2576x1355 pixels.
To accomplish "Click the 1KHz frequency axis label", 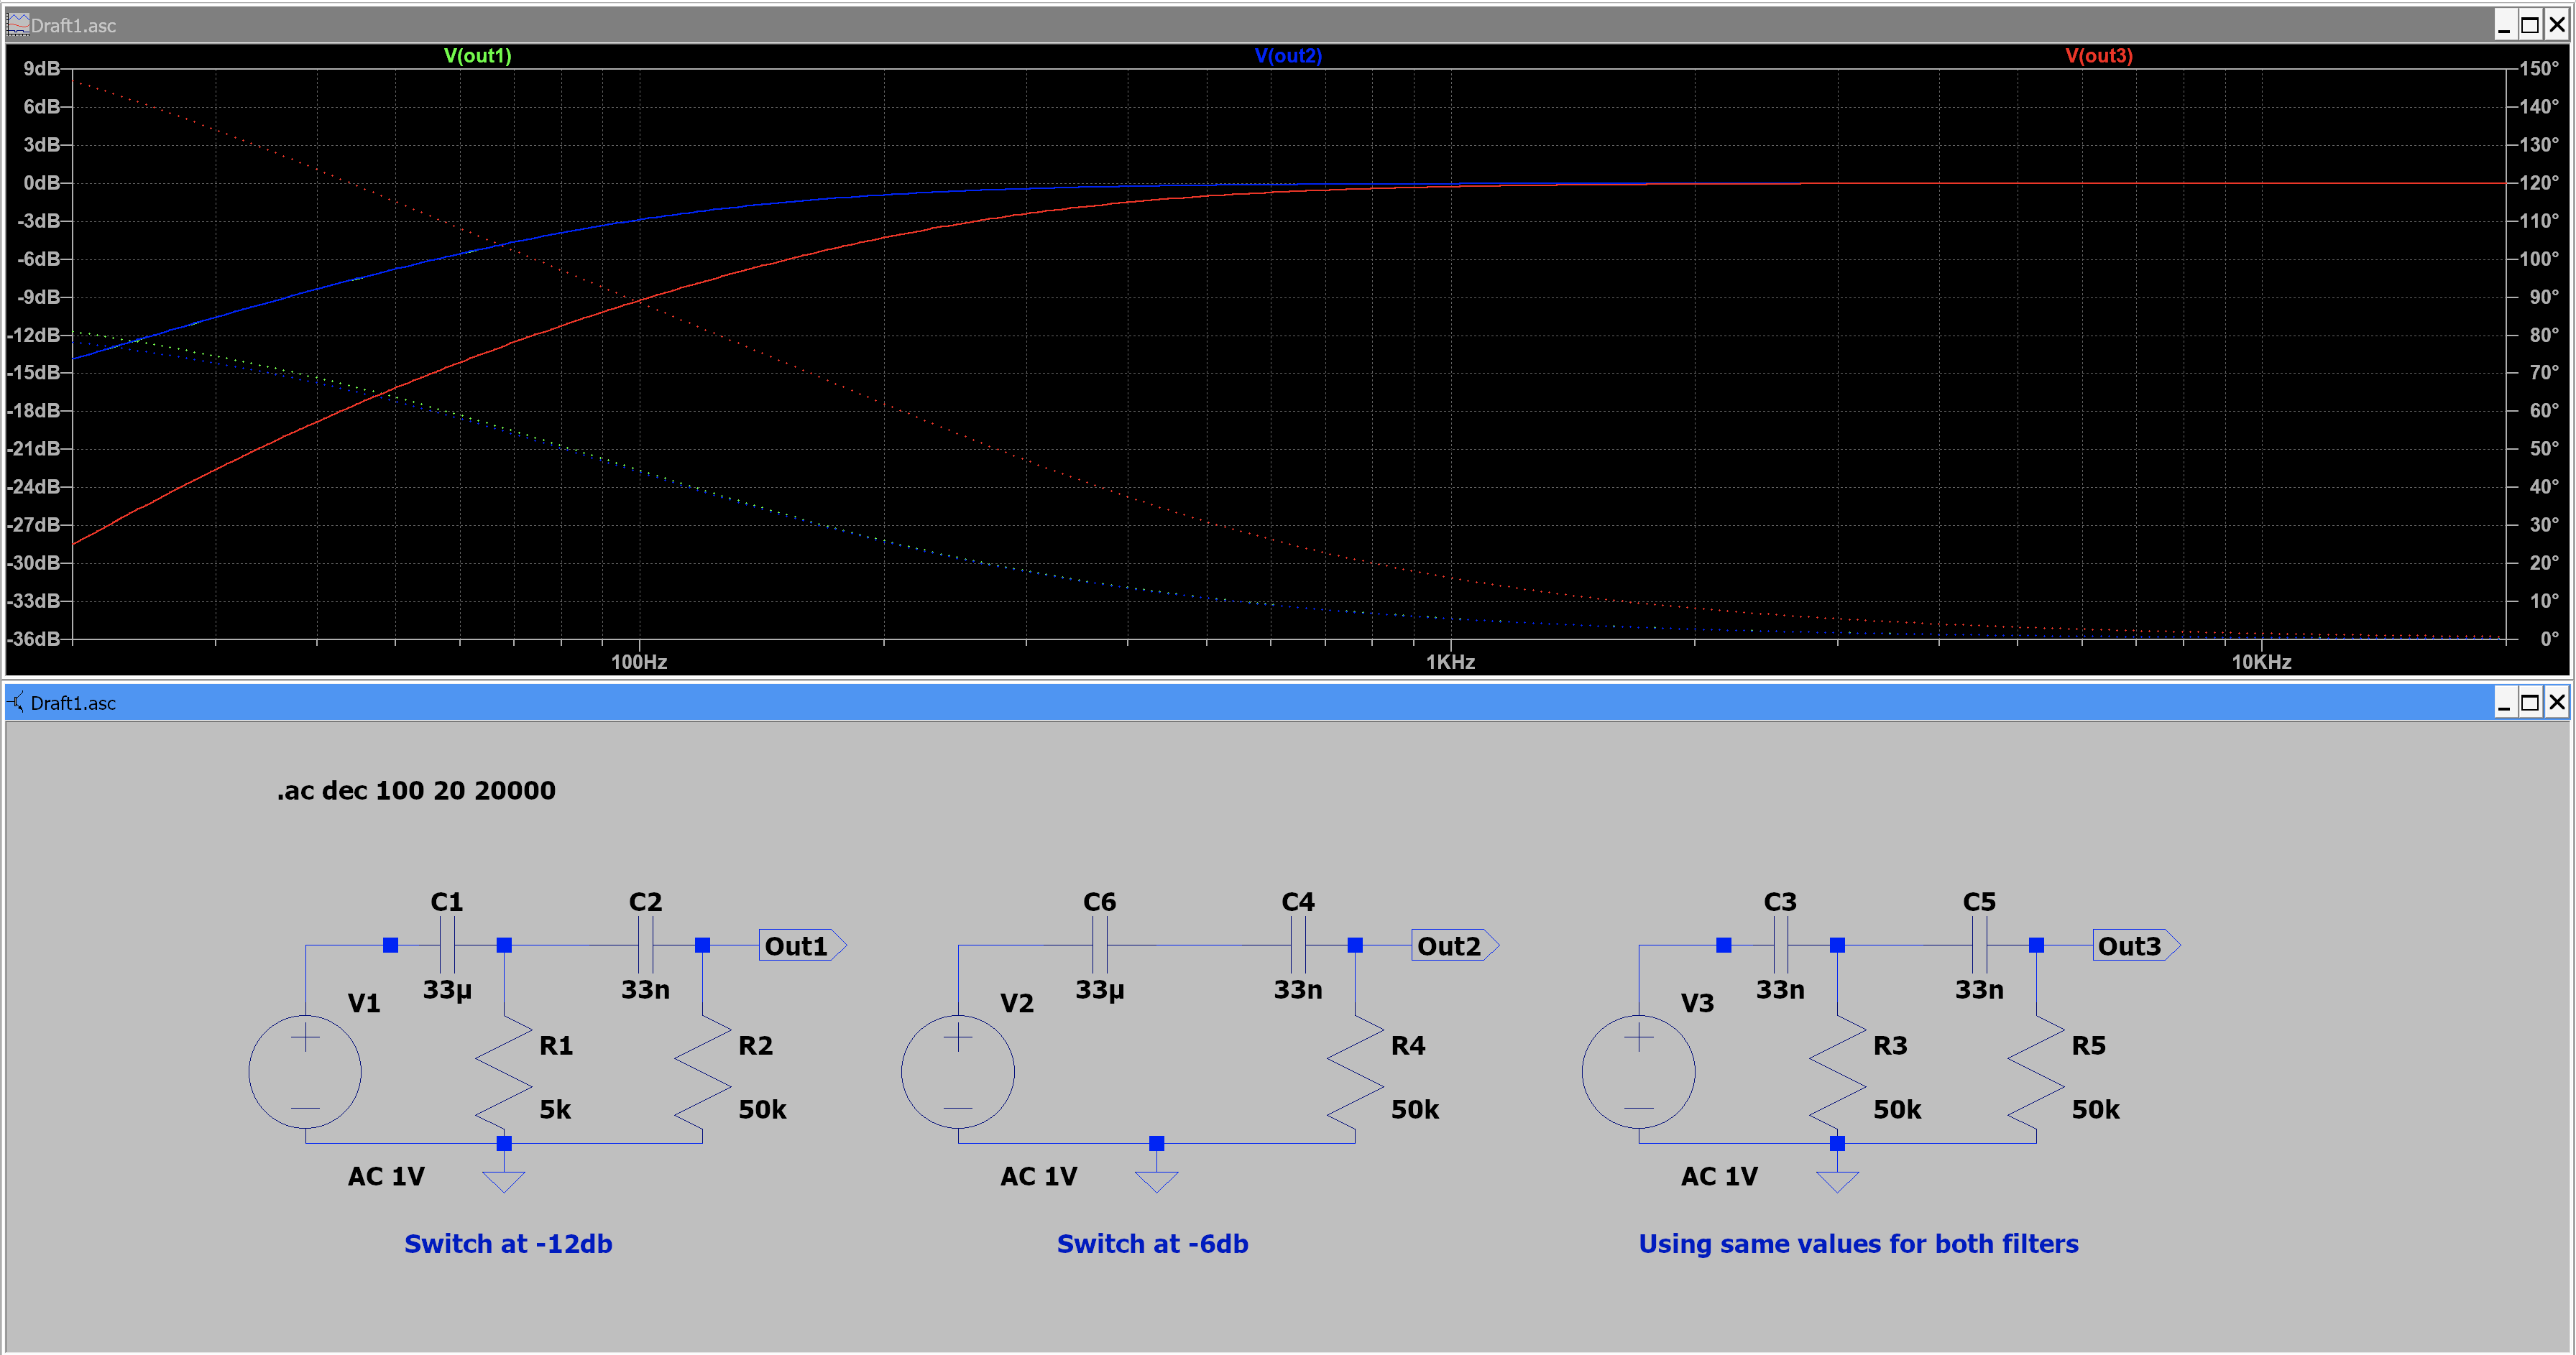I will coord(1450,662).
